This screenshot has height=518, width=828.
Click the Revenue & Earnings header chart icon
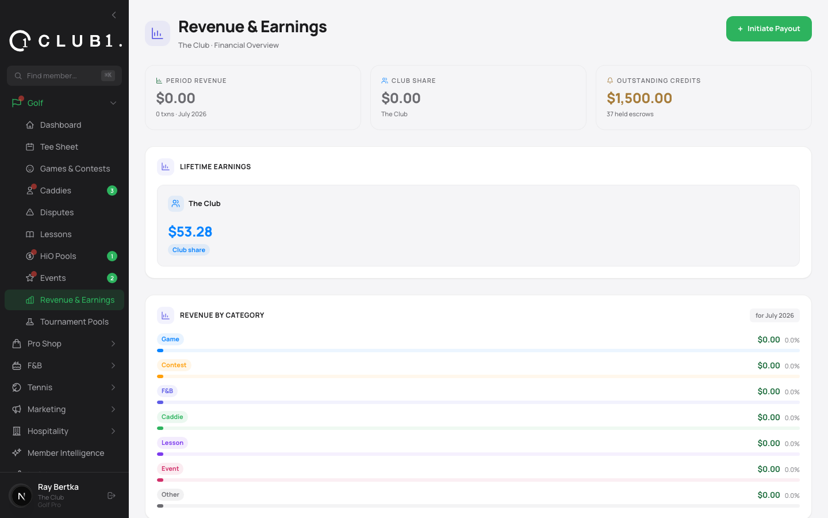[x=158, y=33]
